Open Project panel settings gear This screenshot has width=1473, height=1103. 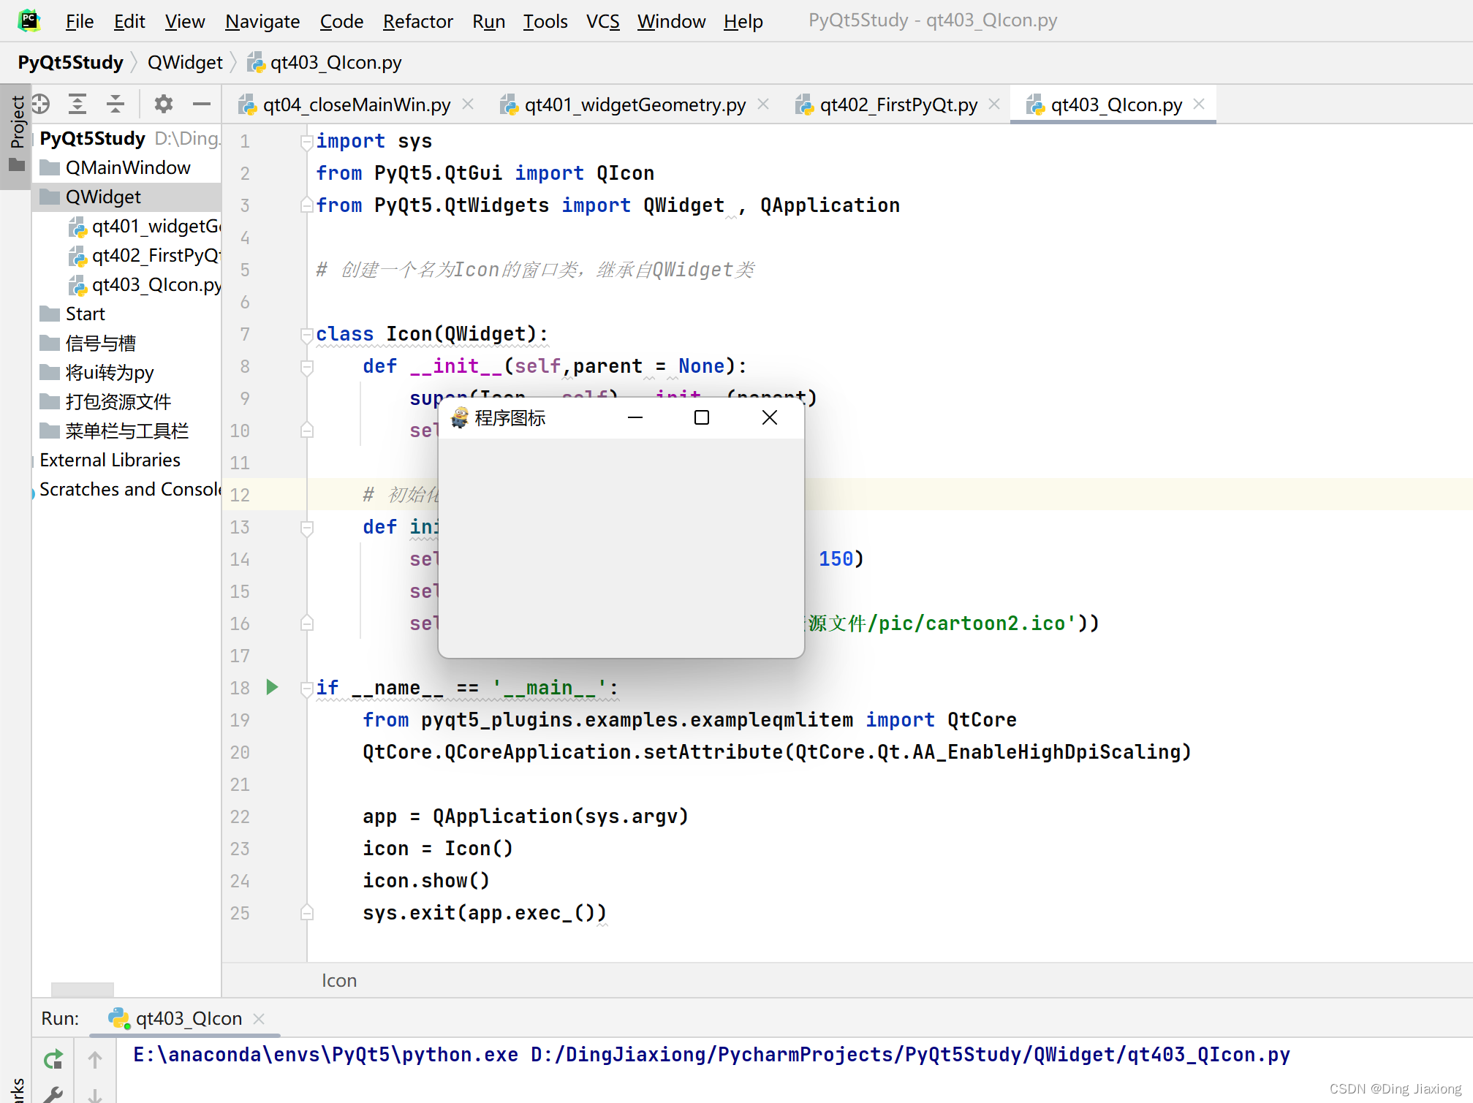pos(164,105)
